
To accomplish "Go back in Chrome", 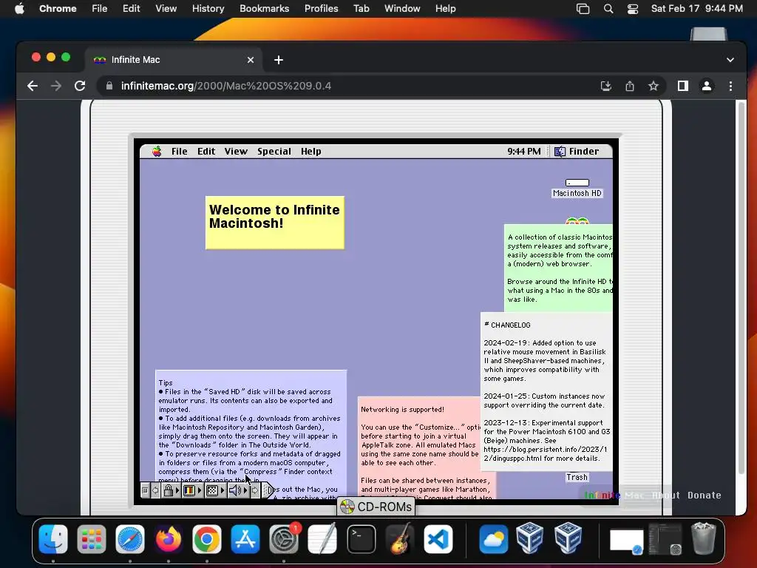I will point(33,86).
